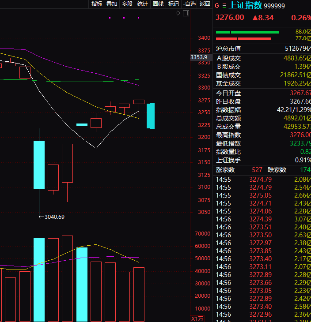
Task: Click the red G icon beside 上证指数
Action: click(x=217, y=6)
